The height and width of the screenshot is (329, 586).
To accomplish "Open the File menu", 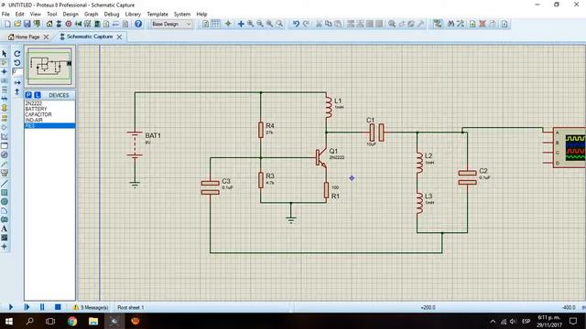I will [5, 15].
